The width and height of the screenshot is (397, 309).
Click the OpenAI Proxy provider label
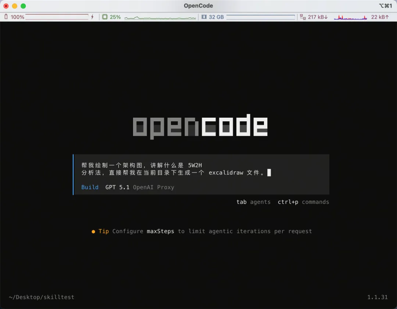tap(153, 187)
